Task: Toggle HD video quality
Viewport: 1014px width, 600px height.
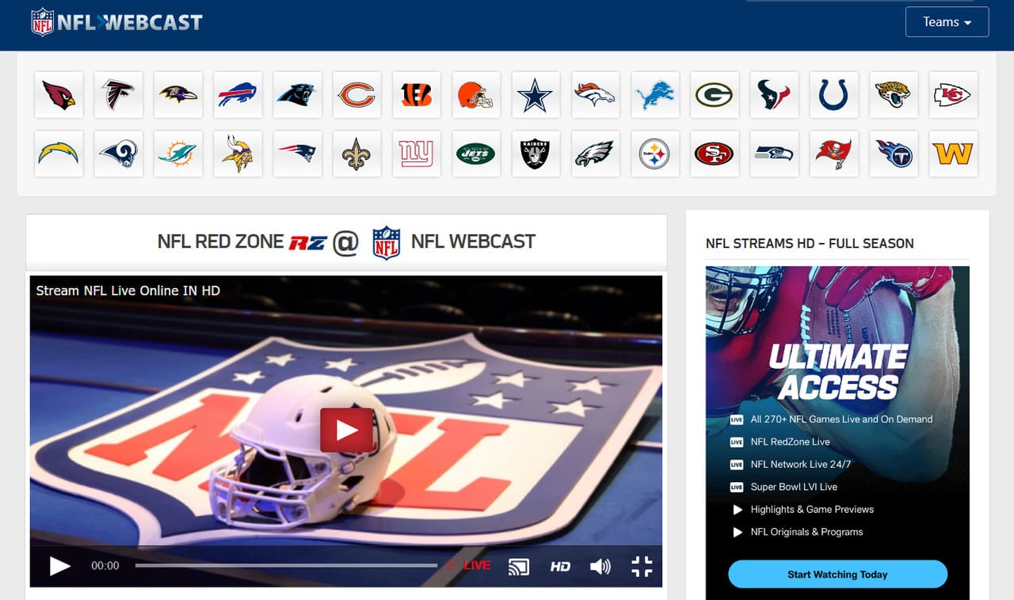Action: (x=560, y=566)
